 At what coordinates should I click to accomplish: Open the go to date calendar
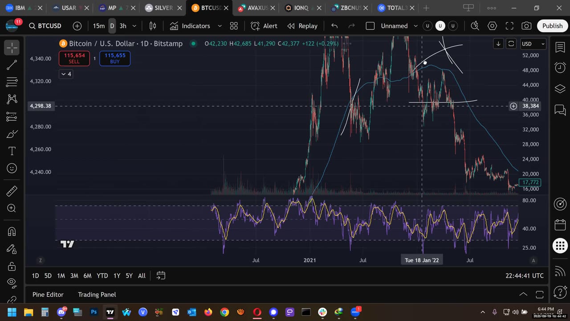click(x=161, y=276)
